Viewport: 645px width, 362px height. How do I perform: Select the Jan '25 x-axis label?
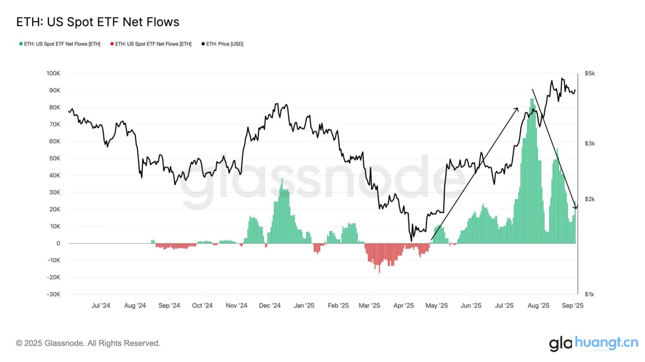tap(304, 306)
